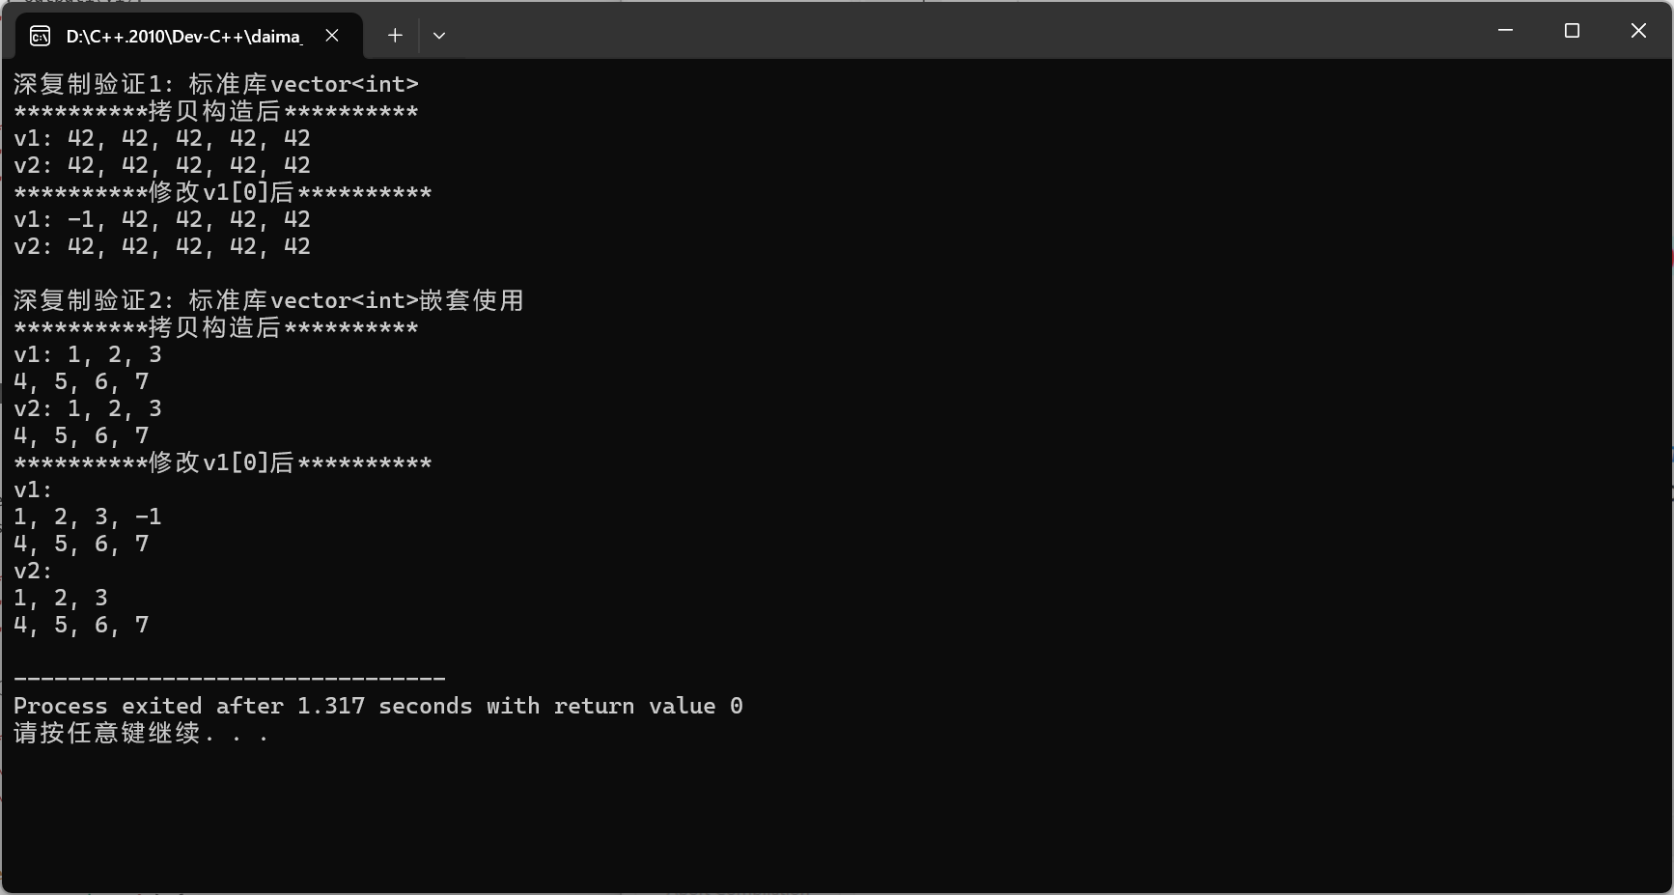This screenshot has width=1674, height=895.
Task: Click the '1, 2, 3, -1' output line
Action: pos(88,517)
